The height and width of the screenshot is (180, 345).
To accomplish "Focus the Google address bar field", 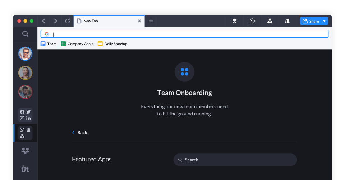I will point(184,34).
